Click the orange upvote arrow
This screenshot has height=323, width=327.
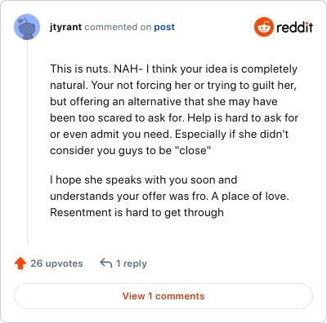coord(20,263)
